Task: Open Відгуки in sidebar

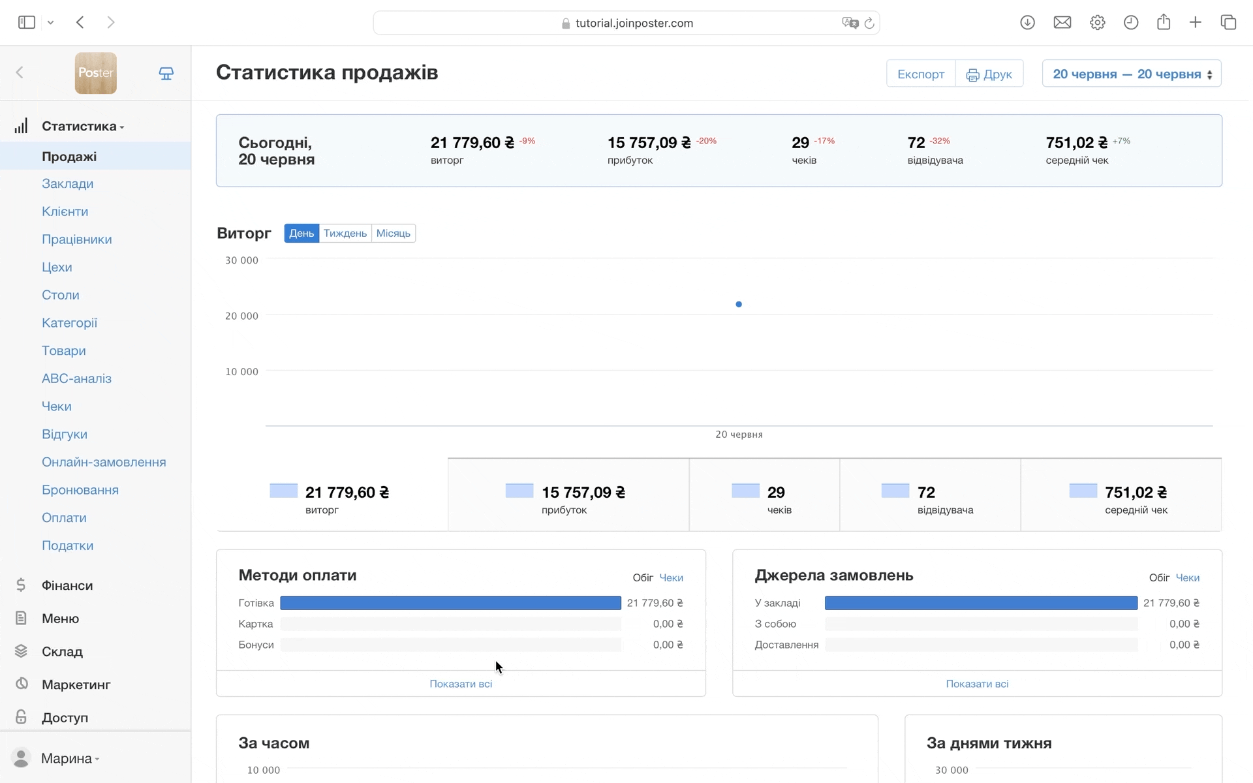Action: [65, 435]
